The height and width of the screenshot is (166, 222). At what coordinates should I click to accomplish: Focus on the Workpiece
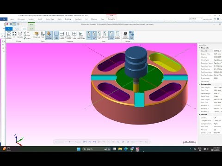click(37, 35)
